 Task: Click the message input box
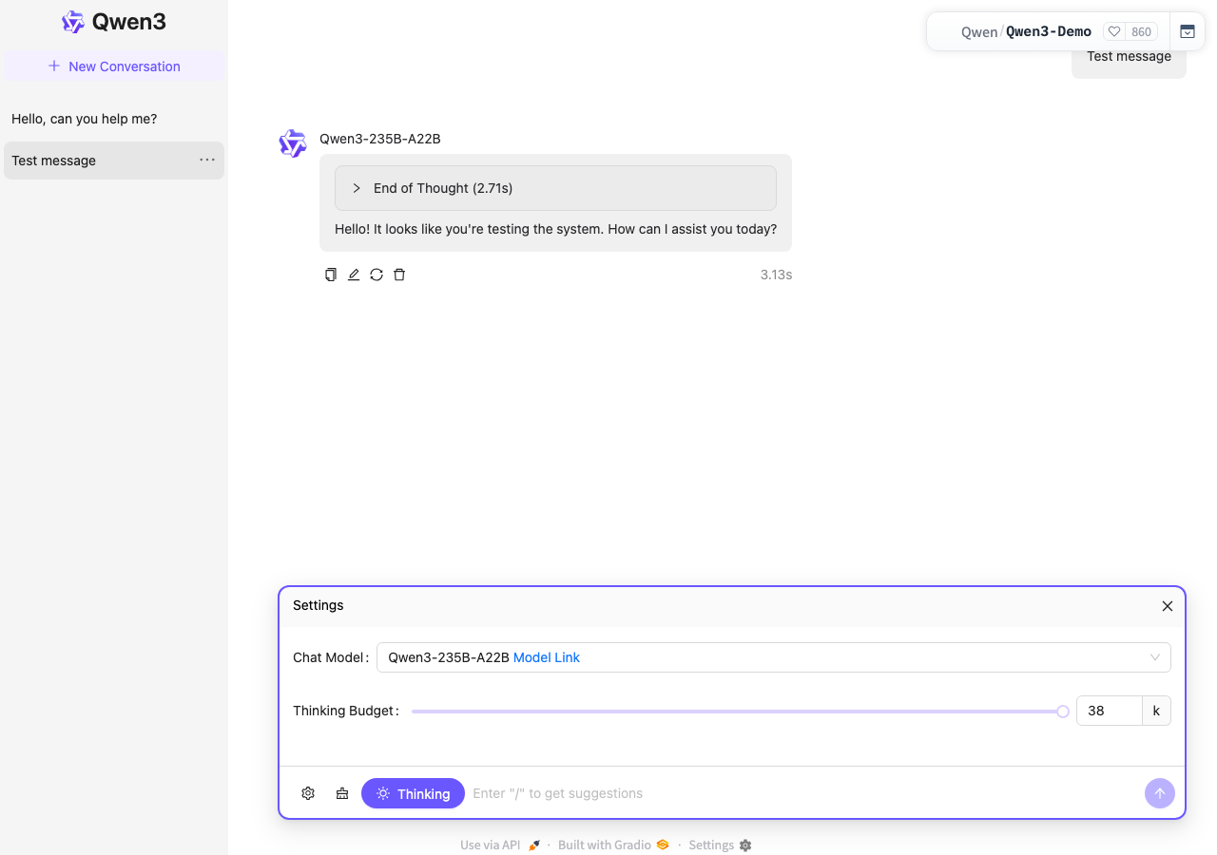tap(804, 793)
